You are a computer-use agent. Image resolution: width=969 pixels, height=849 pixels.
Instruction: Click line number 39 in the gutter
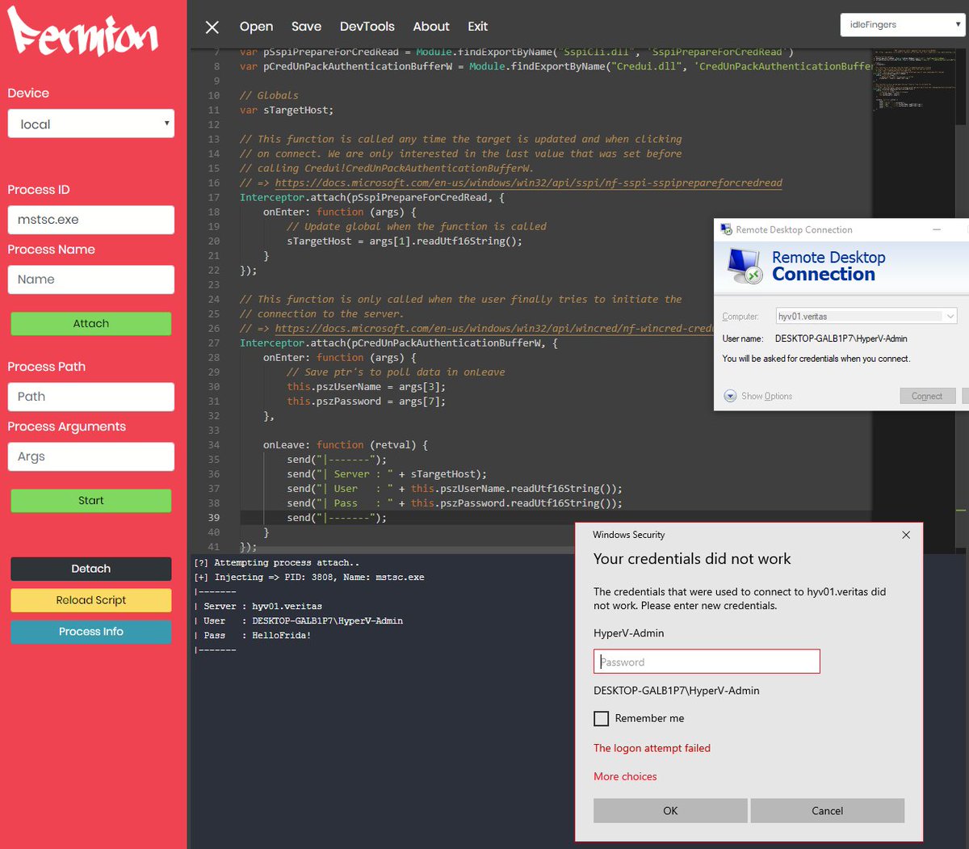coord(214,518)
